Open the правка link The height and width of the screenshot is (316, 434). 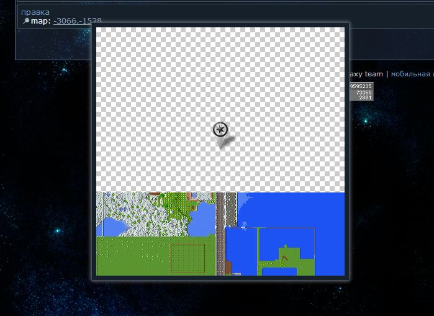[35, 12]
